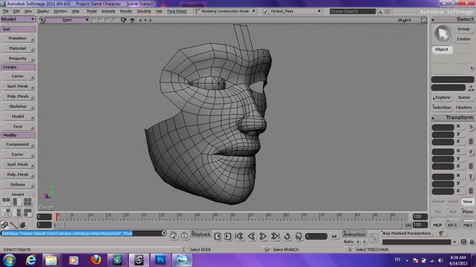The image size is (476, 267).
Task: Click the Select arrow tool icon
Action: pos(443,34)
